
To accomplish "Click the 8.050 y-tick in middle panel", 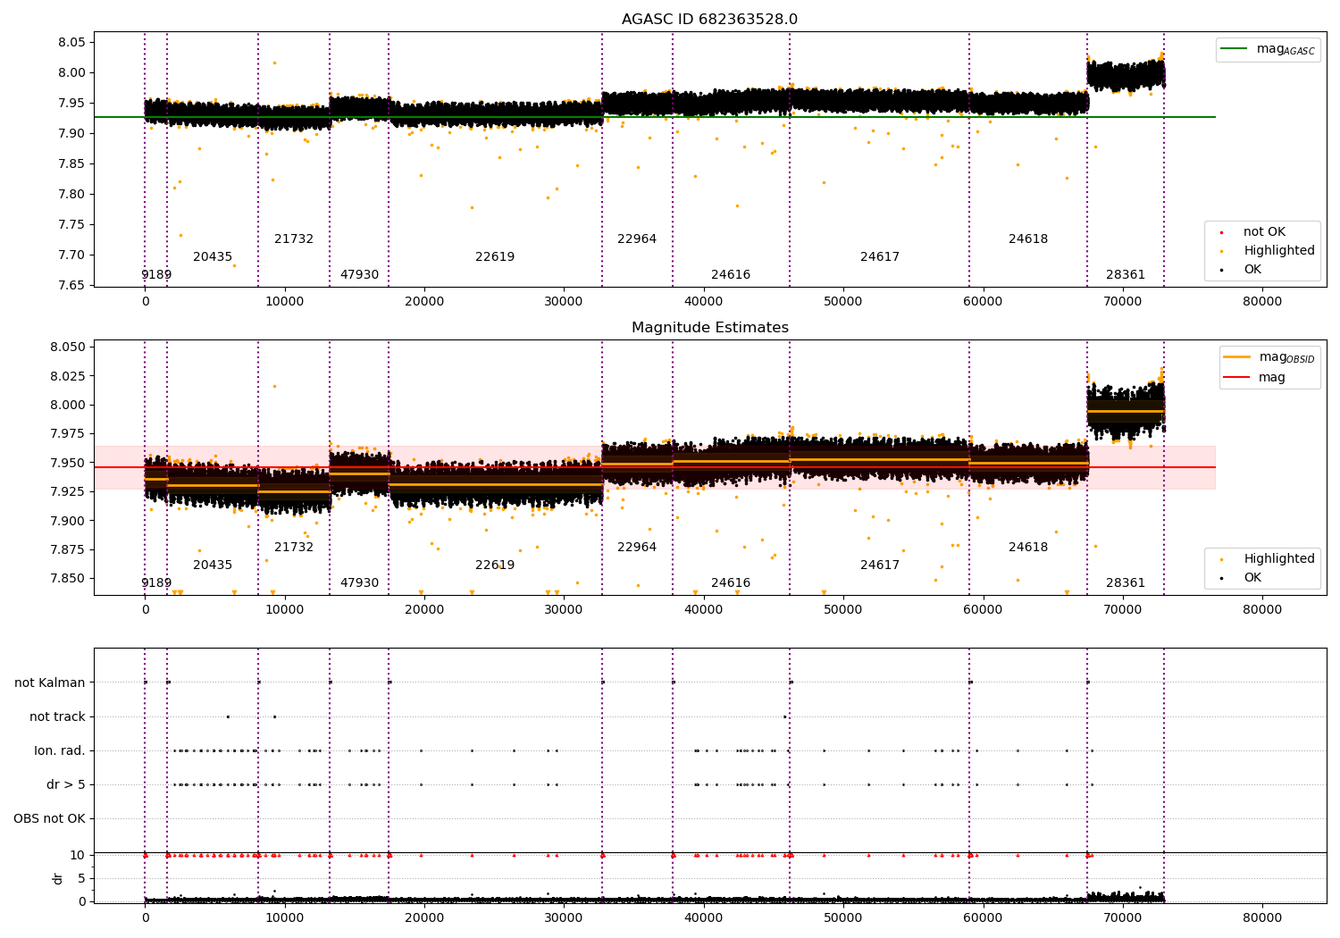I will click(67, 348).
